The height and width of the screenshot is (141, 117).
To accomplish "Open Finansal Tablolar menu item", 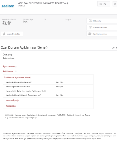I will point(102,27).
